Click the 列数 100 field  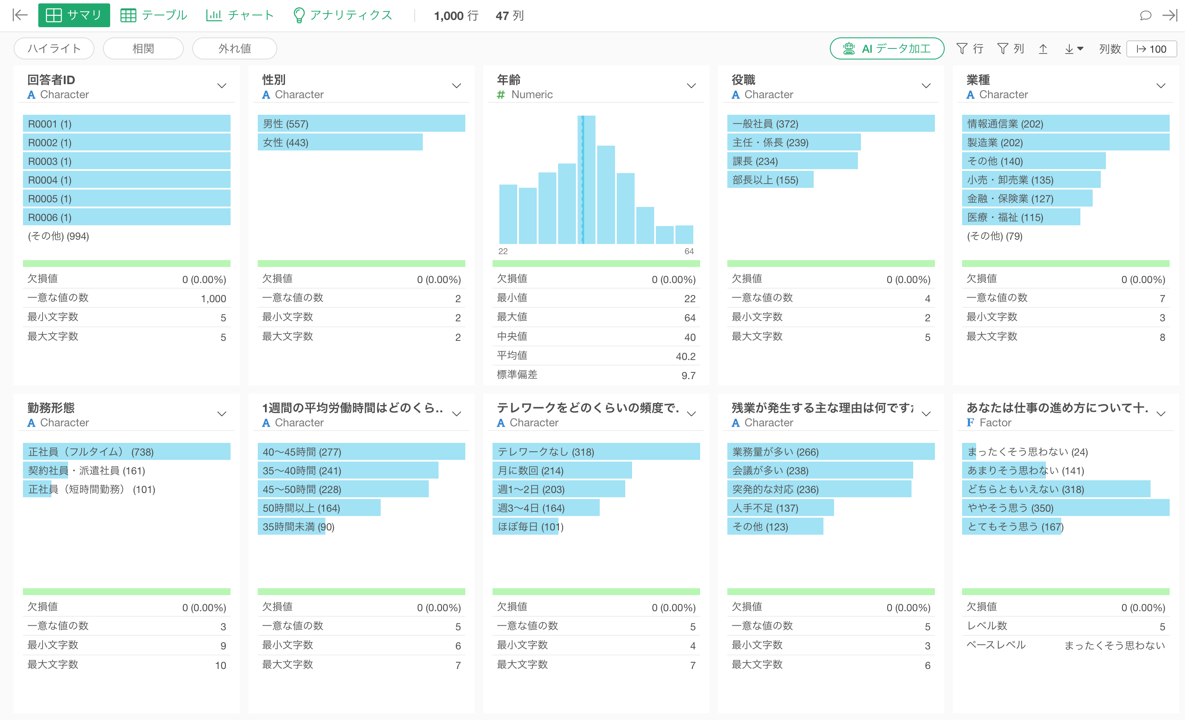1151,48
